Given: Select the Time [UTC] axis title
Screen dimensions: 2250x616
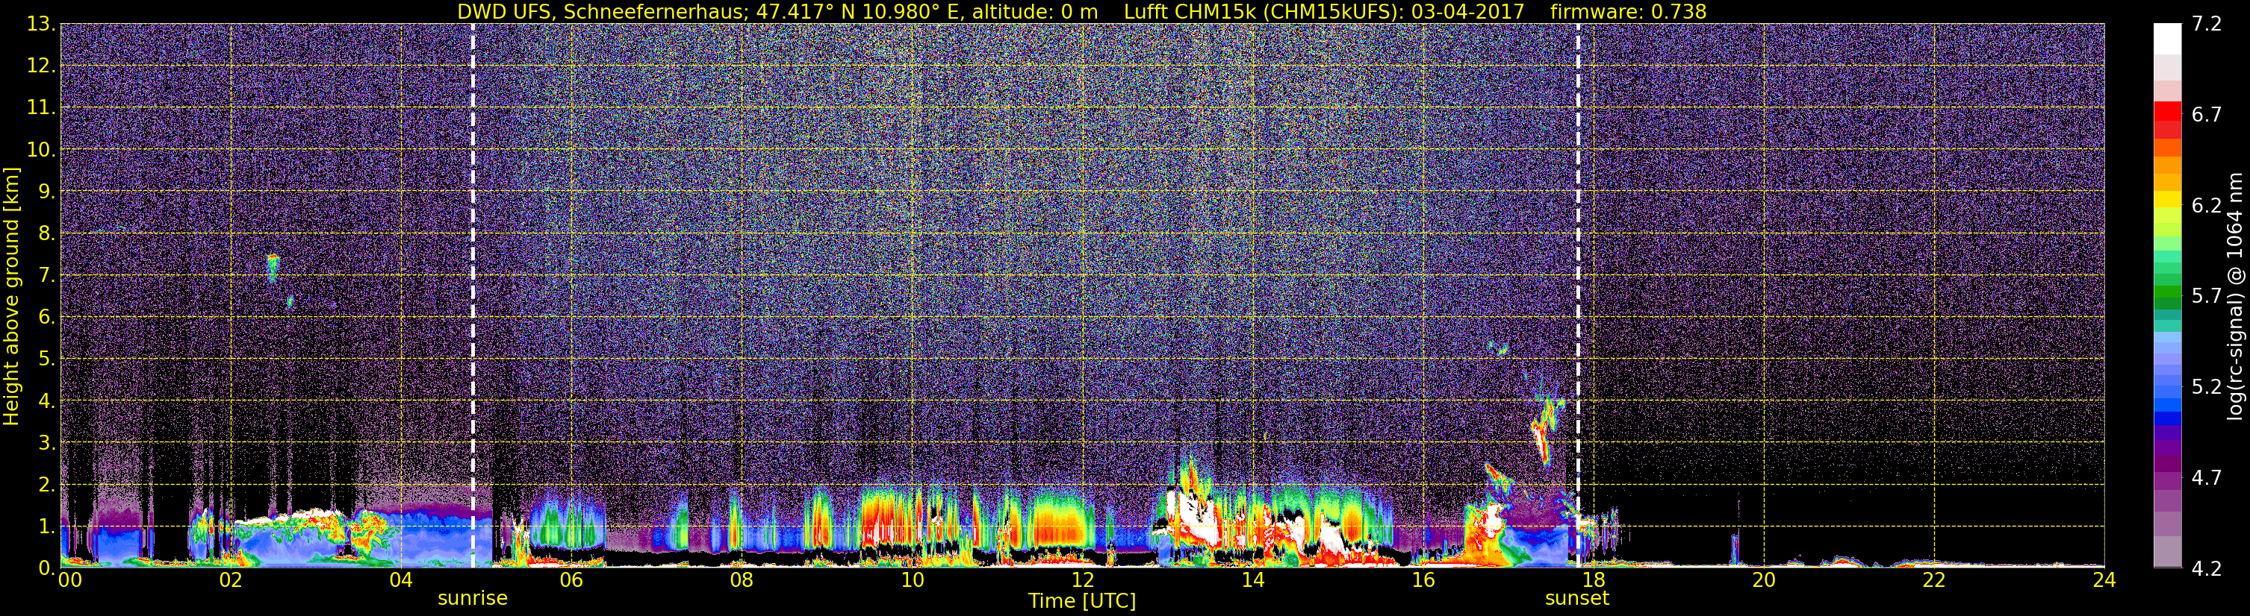Looking at the screenshot, I should pyautogui.click(x=1082, y=601).
